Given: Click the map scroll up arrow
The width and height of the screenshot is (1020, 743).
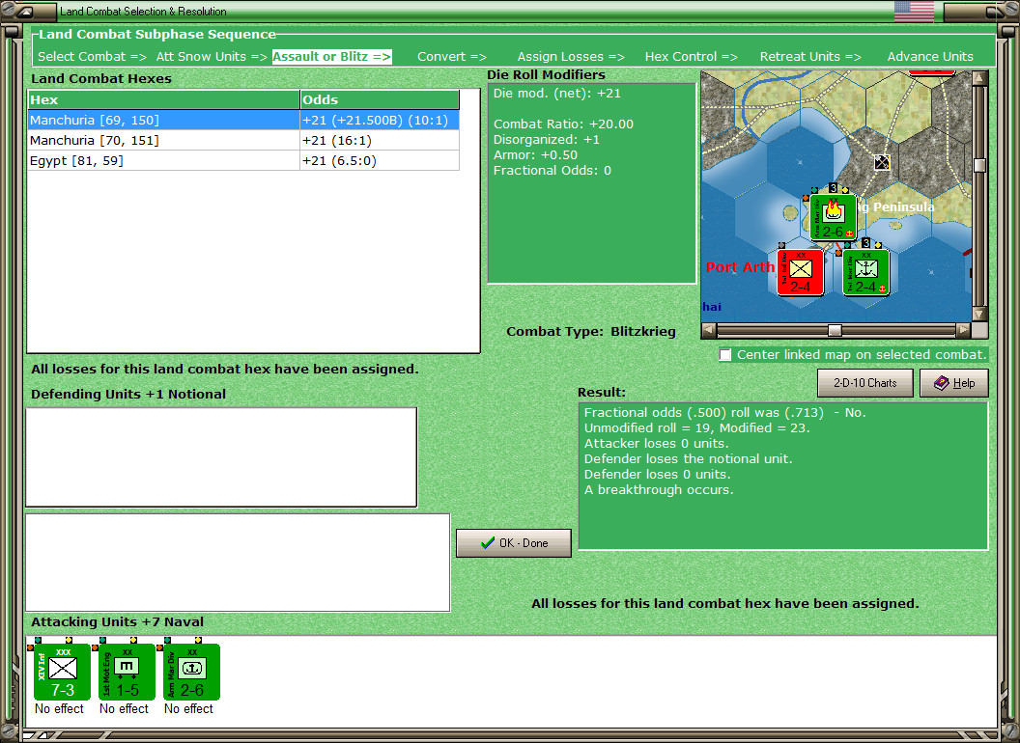Looking at the screenshot, I should pyautogui.click(x=979, y=79).
